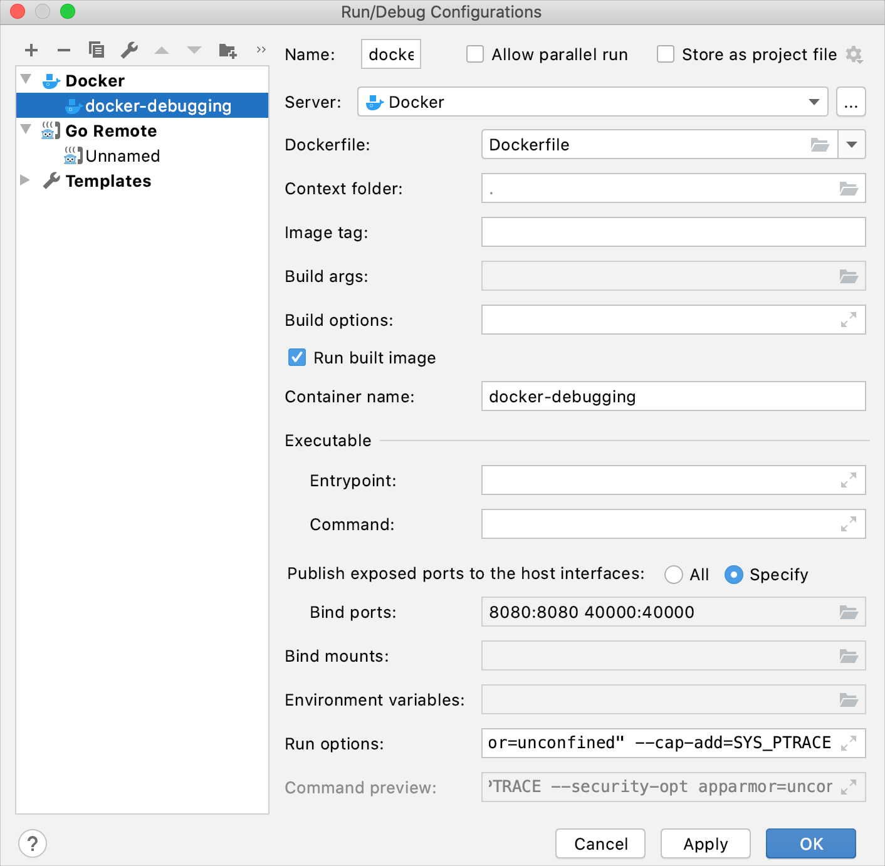Select the All ports radio button
The width and height of the screenshot is (885, 866).
[674, 574]
